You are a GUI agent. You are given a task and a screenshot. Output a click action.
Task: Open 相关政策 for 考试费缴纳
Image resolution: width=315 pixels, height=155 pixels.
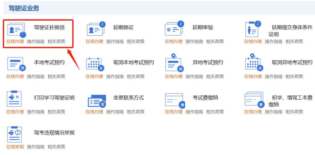click(215, 112)
